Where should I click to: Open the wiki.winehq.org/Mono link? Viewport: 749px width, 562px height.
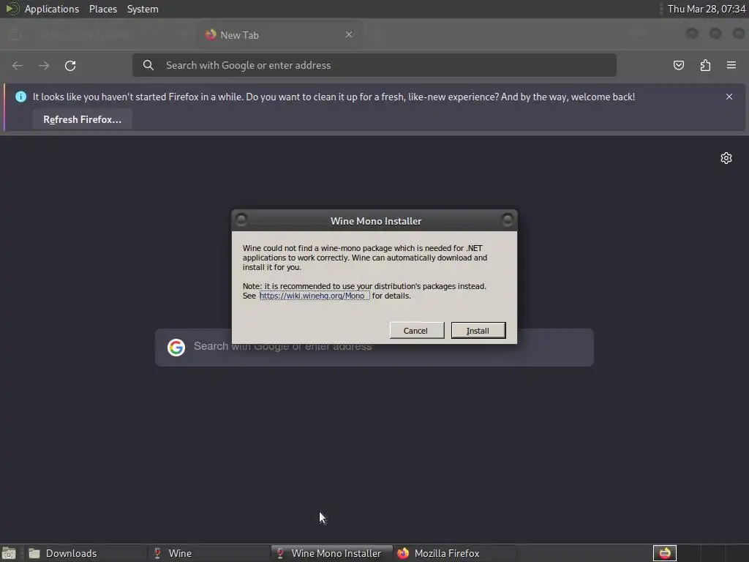tap(314, 296)
